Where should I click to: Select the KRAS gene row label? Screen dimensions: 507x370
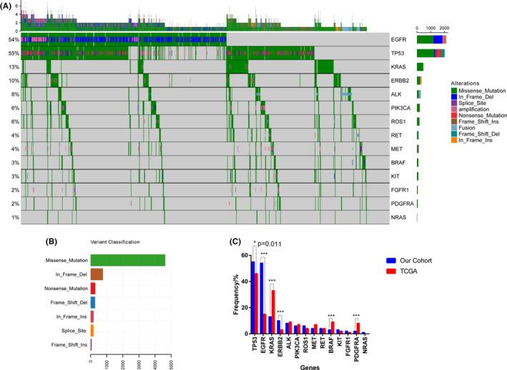[x=398, y=67]
